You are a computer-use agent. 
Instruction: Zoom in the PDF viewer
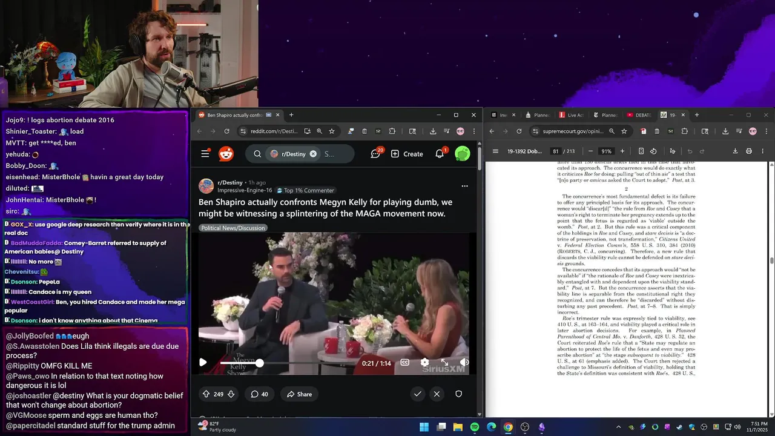(x=622, y=151)
